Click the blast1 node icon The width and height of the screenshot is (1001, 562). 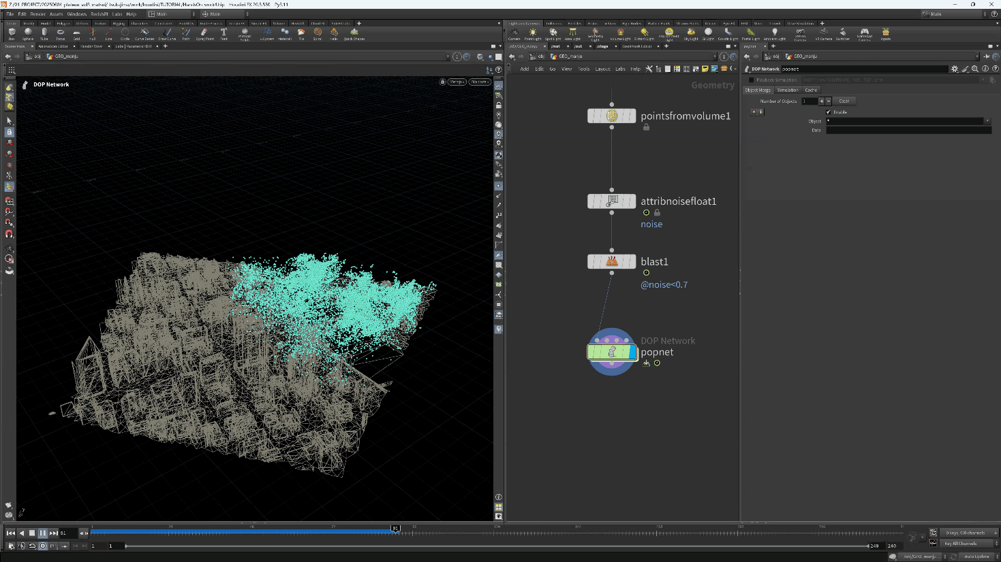(612, 261)
